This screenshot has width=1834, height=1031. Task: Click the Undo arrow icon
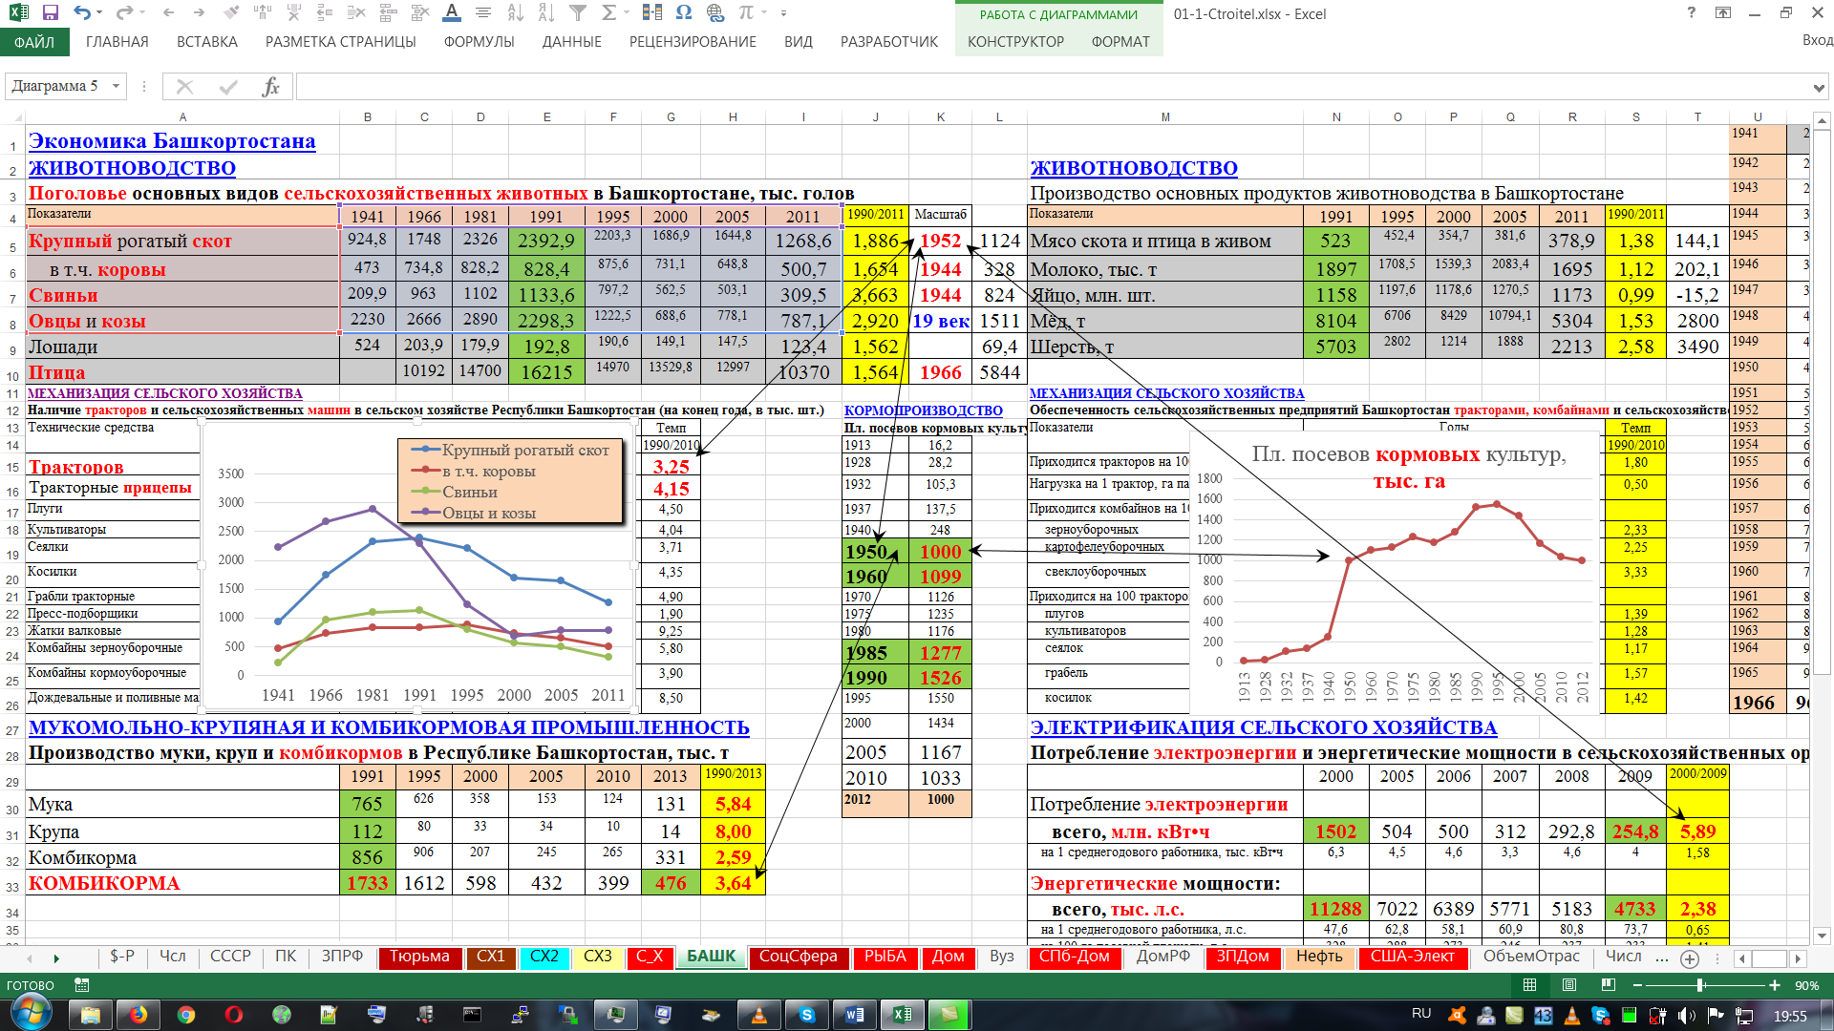[82, 13]
